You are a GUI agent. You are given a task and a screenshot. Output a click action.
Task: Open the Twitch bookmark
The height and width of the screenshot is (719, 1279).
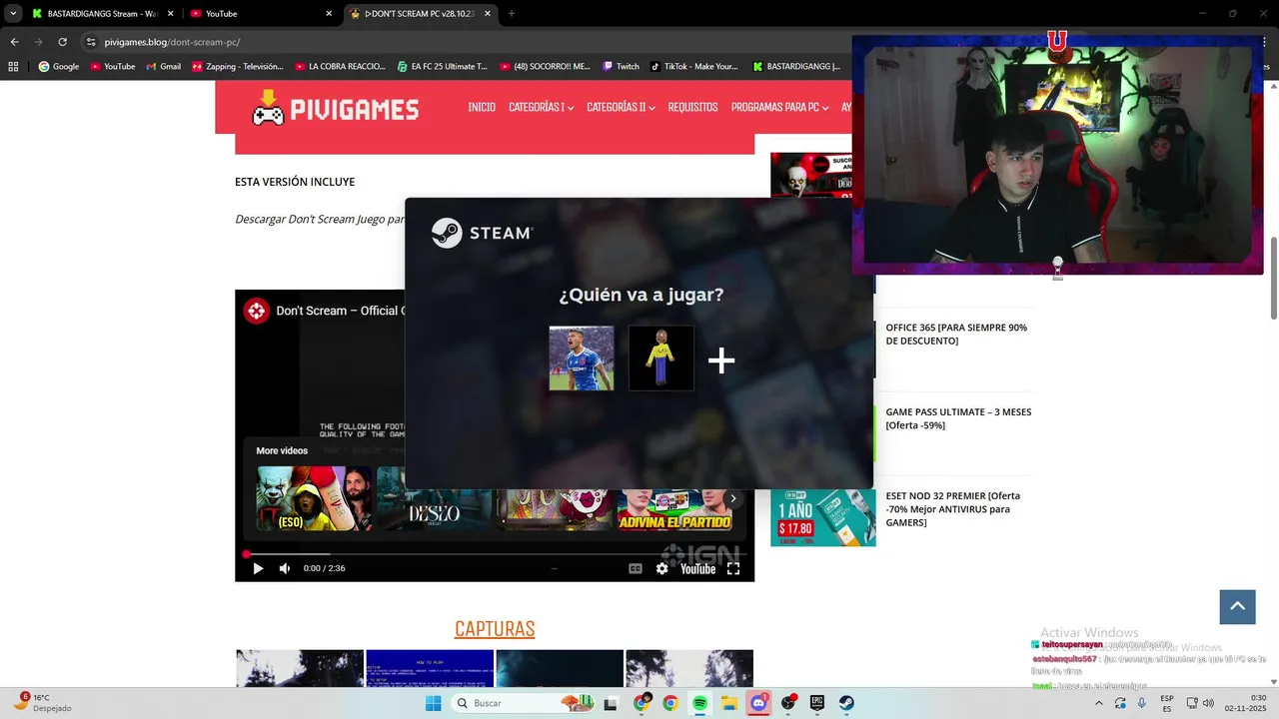[x=621, y=67]
